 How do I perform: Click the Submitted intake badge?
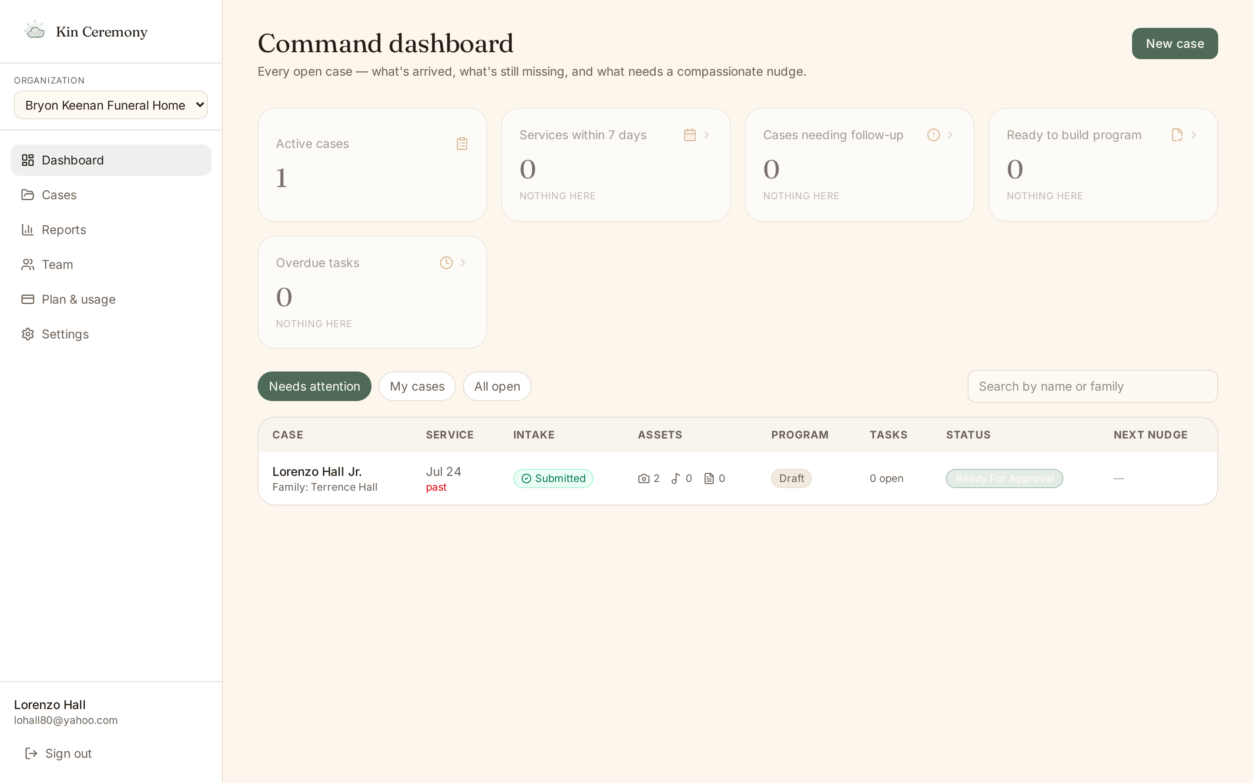553,478
